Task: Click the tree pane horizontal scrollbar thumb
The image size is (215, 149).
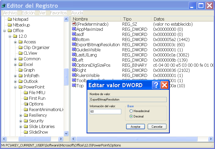Action: 34,139
